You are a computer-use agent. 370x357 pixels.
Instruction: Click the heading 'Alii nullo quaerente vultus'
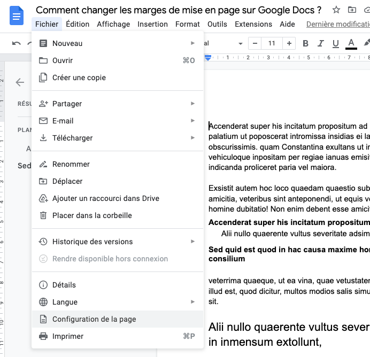[x=289, y=335]
